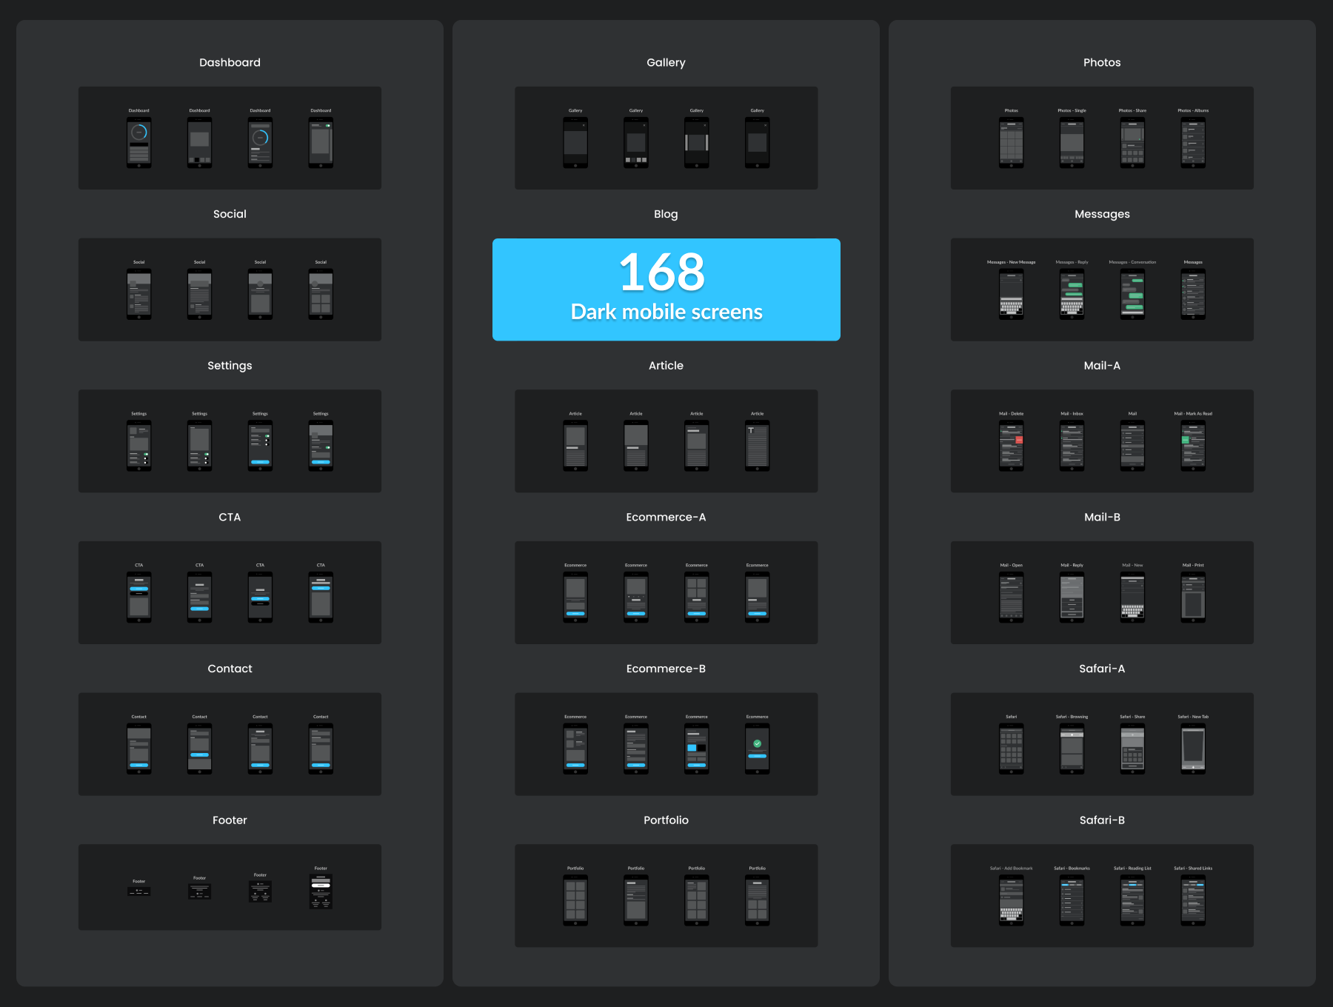This screenshot has width=1333, height=1007.
Task: Open the Mail - Reply screen thumbnail
Action: click(x=1072, y=598)
